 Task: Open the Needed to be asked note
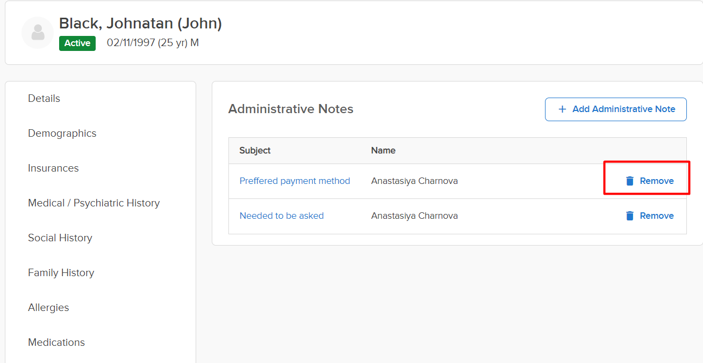coord(282,216)
